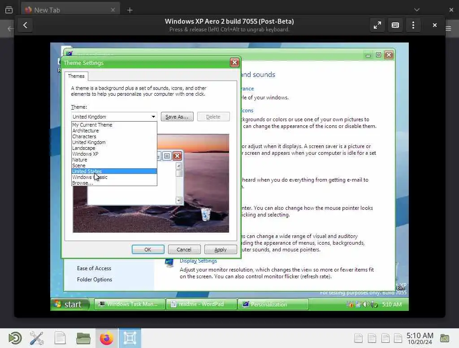Viewport: 459px width, 348px height.
Task: Close the New Tab browser tab
Action: 113,10
